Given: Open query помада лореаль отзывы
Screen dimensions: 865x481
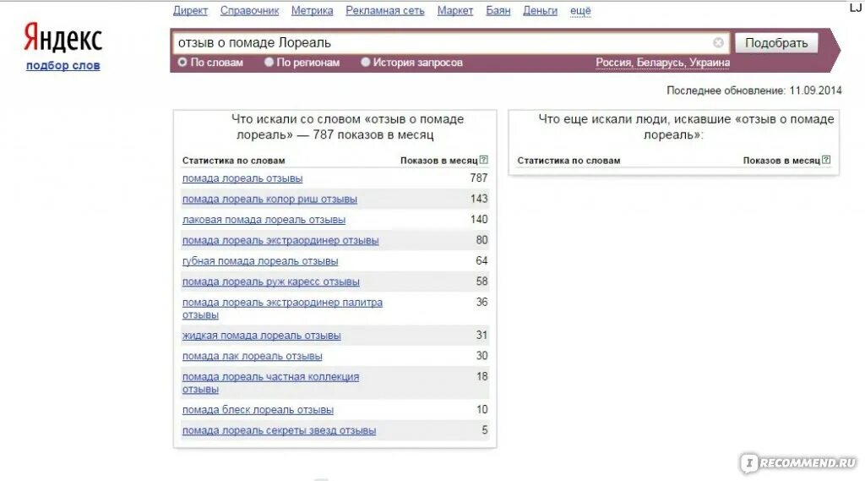Looking at the screenshot, I should [242, 178].
